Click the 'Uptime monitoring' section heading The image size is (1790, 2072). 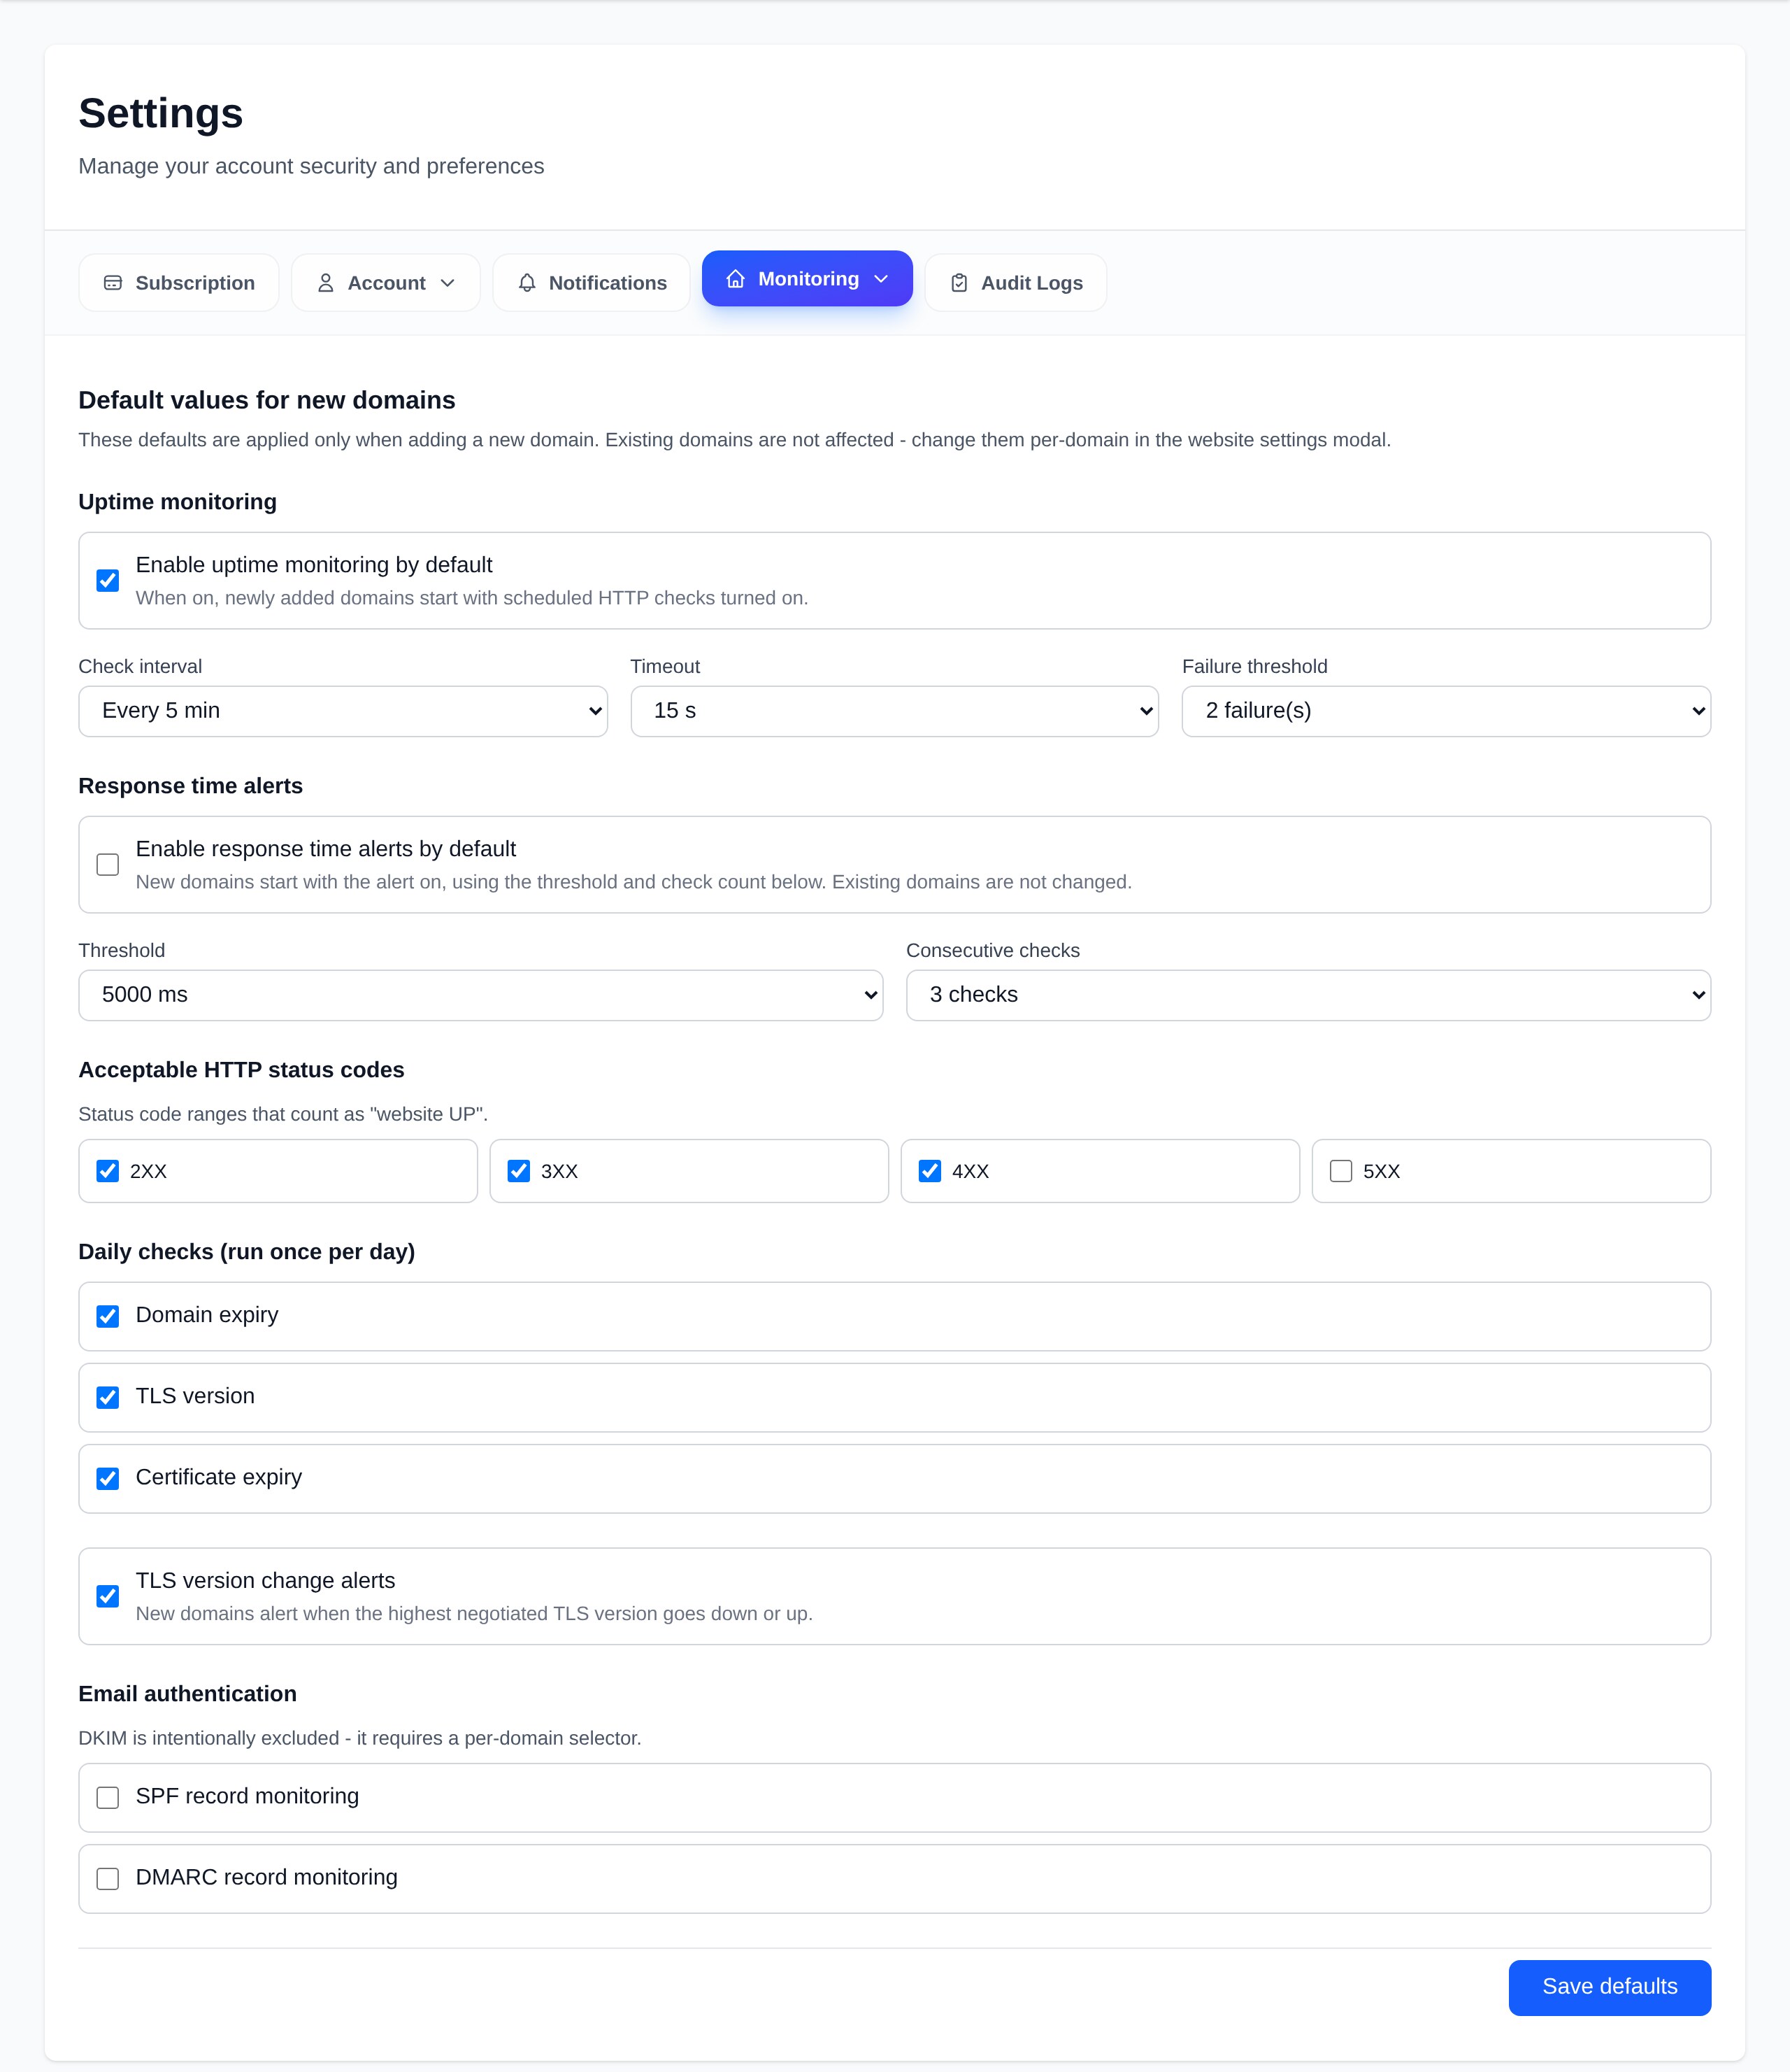tap(178, 502)
